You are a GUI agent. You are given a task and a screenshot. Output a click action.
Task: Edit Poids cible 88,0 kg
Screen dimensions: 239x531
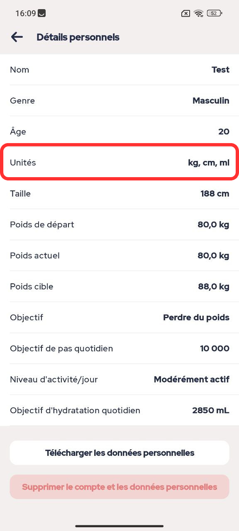(x=119, y=287)
